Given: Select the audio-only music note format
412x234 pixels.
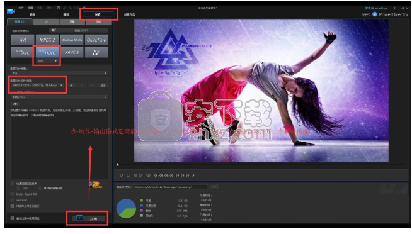Looking at the screenshot, I should pos(96,52).
